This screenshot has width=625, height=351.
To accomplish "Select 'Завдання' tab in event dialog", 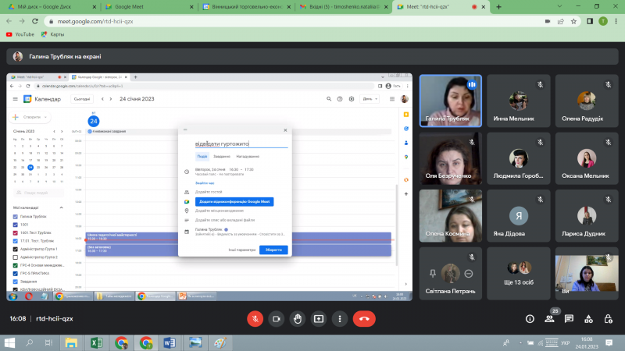I will (222, 157).
